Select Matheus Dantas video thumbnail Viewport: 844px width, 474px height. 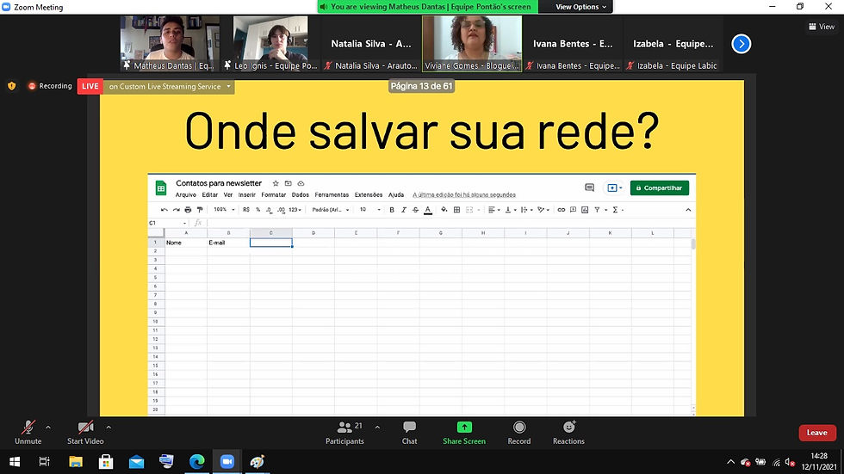(169, 44)
